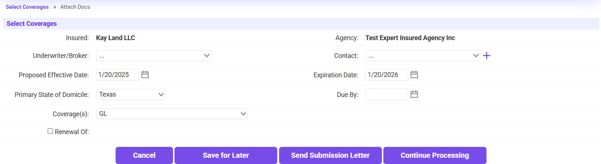Open calendar picker for Expiration Date

click(414, 75)
